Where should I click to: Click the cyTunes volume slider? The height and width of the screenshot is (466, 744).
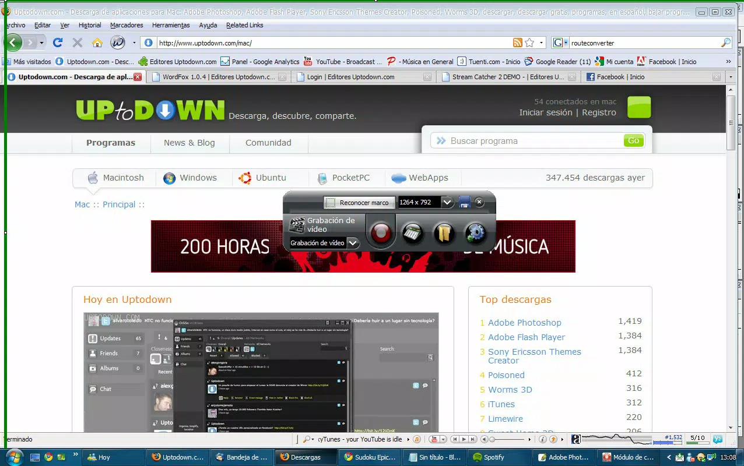point(506,439)
